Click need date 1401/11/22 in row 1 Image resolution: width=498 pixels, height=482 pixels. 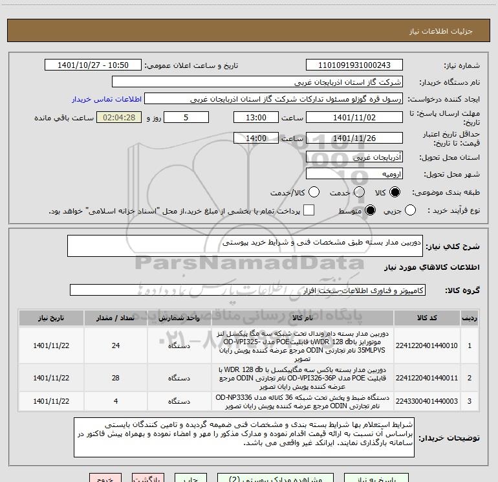pyautogui.click(x=51, y=345)
